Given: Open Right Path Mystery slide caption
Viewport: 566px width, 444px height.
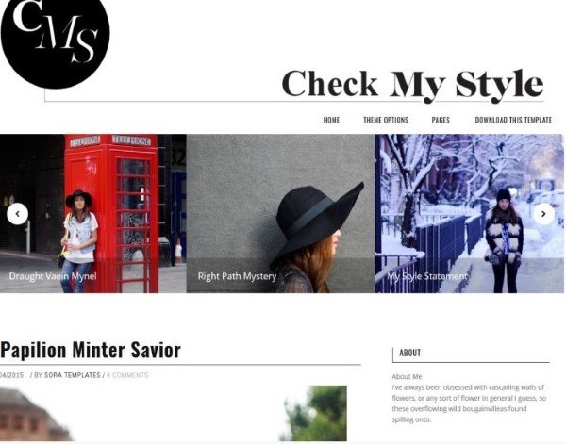Looking at the screenshot, I should tap(237, 276).
